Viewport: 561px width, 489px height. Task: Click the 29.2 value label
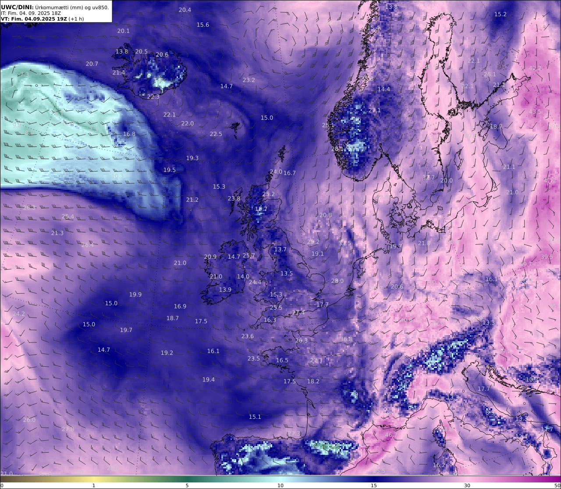pyautogui.click(x=313, y=242)
